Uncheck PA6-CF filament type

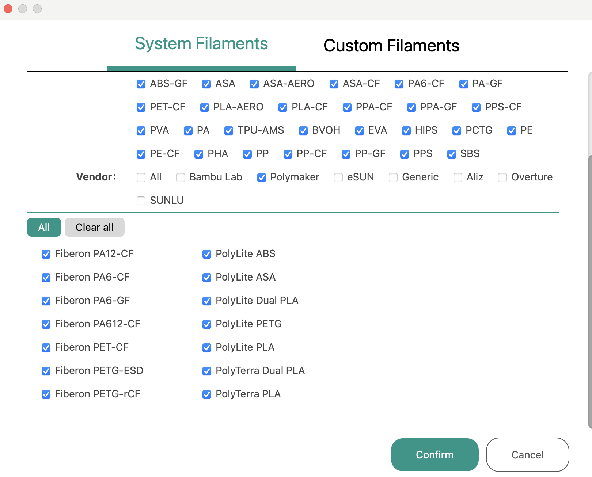(399, 84)
